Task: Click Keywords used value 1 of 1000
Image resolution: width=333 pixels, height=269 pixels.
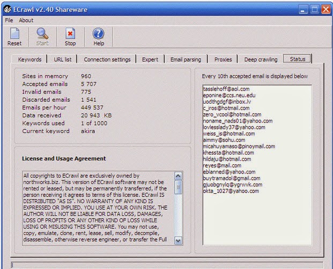Action: tap(94, 123)
